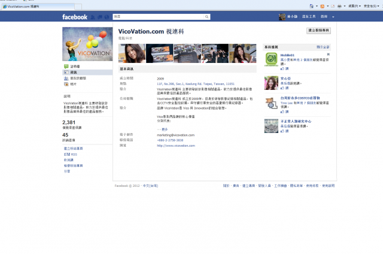The image size is (383, 254).
Task: Click the Print icon in IE toolbar
Action: (x=339, y=7)
